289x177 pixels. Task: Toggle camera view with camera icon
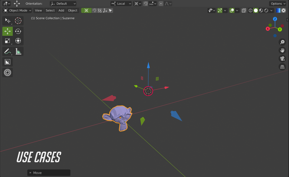point(282,59)
